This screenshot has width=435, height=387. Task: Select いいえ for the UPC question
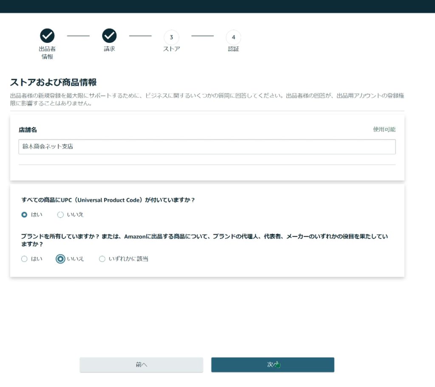[x=60, y=215]
